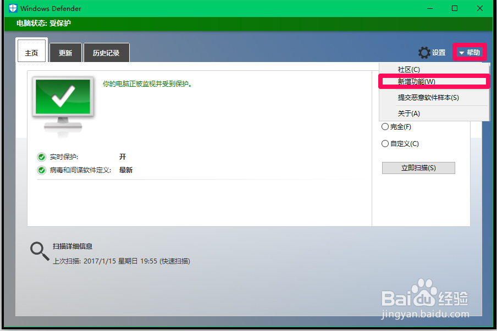Open 关于(A) from the help menu
The image size is (497, 331).
[x=434, y=113]
